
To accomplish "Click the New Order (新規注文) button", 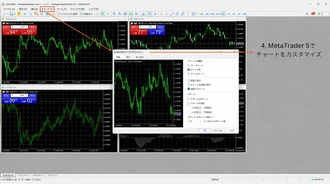I will pos(86,14).
